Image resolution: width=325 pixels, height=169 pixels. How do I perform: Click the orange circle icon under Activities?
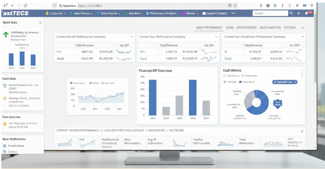[5, 124]
